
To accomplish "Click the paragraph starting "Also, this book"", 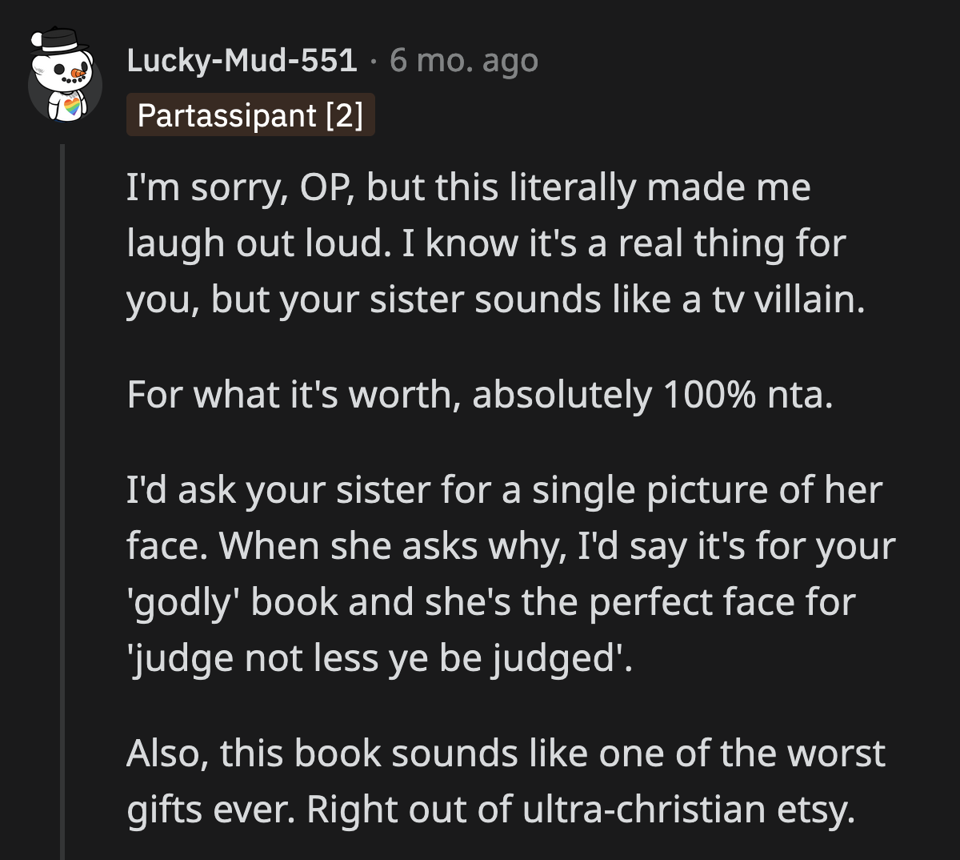I will [504, 782].
